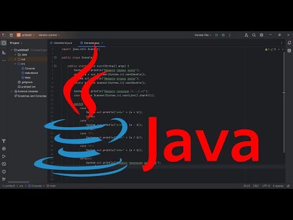Open inspection warnings widget in editor
Image resolution: width=293 pixels, height=220 pixels.
coord(270,50)
